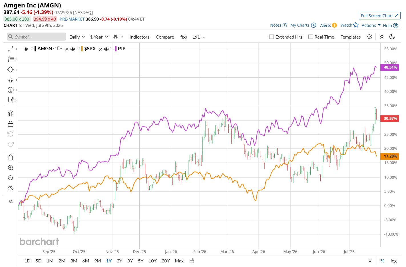Open the Templates menu

pos(351,37)
